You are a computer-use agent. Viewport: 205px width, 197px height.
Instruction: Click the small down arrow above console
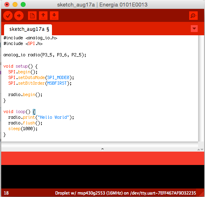(202, 150)
